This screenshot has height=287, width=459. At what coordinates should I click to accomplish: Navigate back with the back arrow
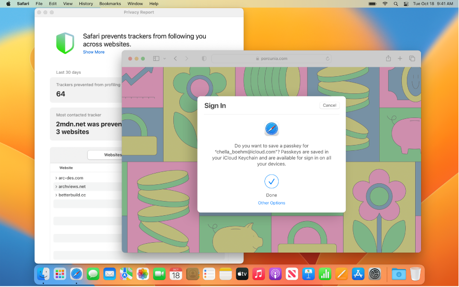coord(175,58)
